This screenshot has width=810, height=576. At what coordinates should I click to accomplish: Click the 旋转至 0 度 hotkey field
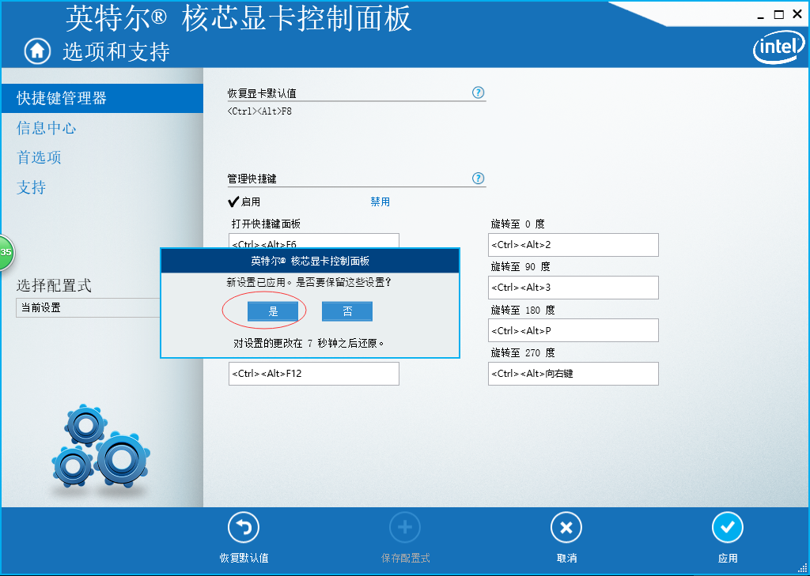click(573, 245)
